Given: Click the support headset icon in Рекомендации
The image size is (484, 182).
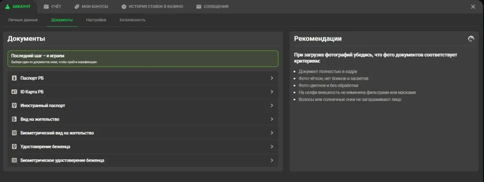Looking at the screenshot, I should [471, 39].
